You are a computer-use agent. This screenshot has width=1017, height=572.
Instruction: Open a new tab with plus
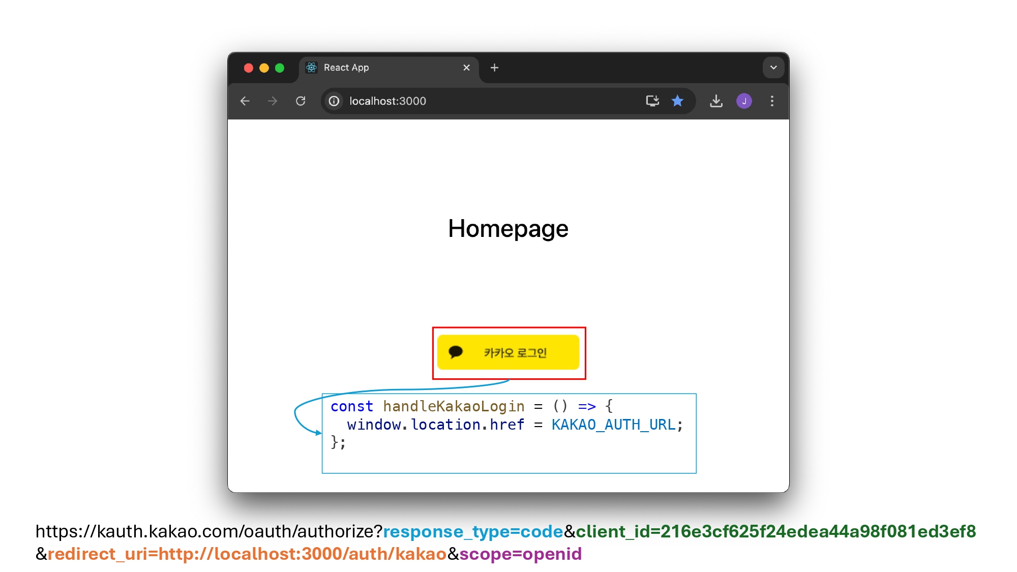point(494,68)
